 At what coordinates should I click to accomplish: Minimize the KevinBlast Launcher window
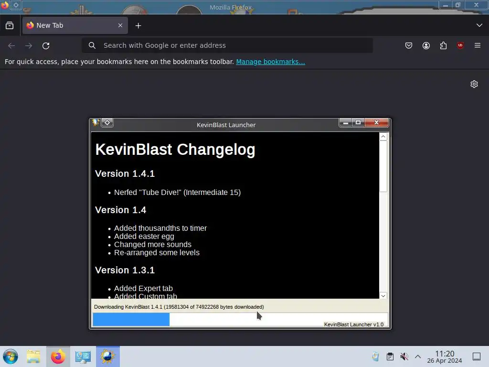pyautogui.click(x=346, y=123)
